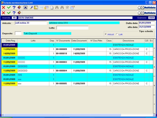Click the first grey binoculars icon
Screen dimensions: 157x118
57,8
